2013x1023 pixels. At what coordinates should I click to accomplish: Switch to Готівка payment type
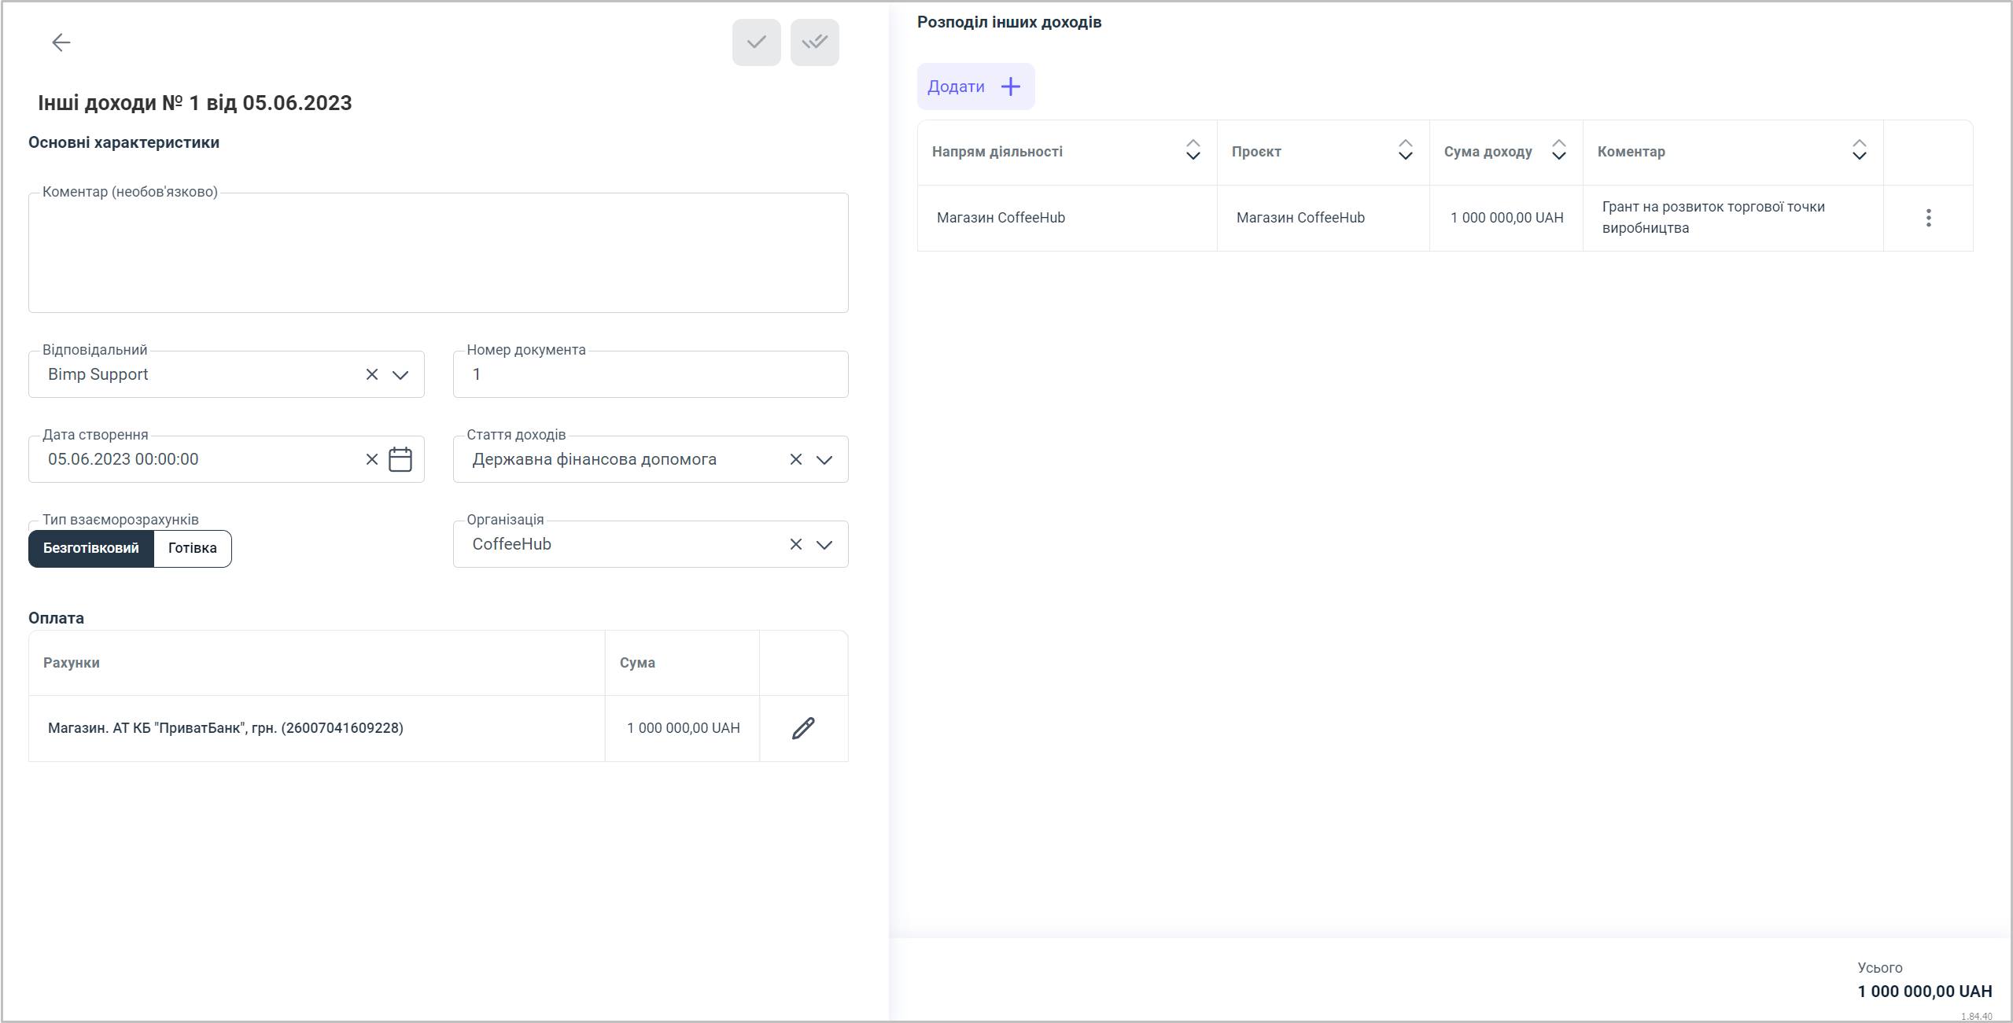192,548
